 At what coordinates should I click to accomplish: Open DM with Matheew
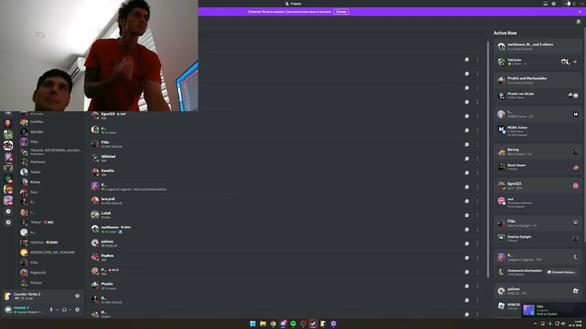(x=51, y=162)
